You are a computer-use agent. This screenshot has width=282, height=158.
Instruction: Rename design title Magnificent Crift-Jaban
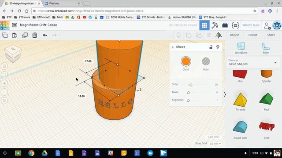(38, 25)
